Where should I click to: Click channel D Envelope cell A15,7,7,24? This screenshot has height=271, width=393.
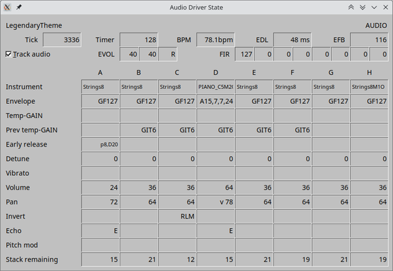click(x=216, y=101)
